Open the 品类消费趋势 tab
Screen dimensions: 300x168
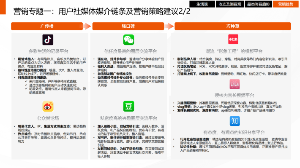258,4
